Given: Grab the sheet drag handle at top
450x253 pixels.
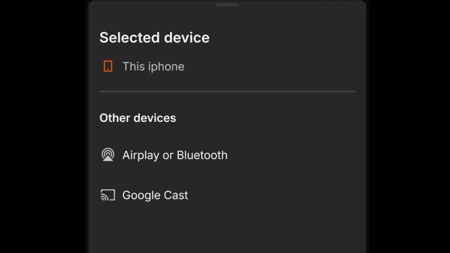Looking at the screenshot, I should [227, 4].
